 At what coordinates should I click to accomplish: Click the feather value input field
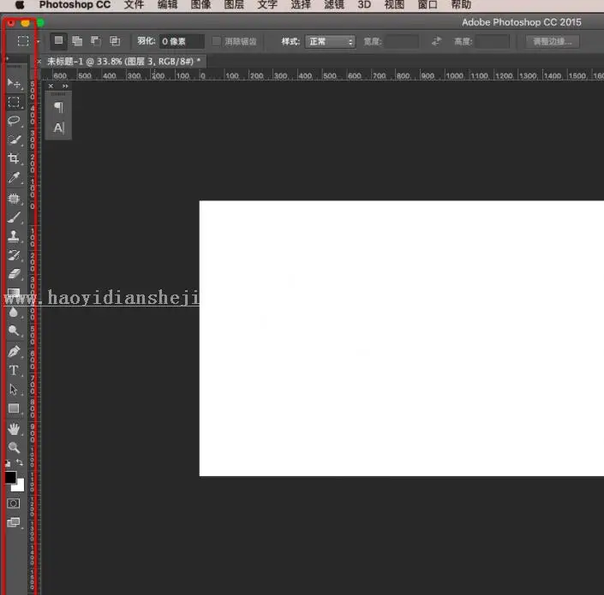(x=182, y=41)
